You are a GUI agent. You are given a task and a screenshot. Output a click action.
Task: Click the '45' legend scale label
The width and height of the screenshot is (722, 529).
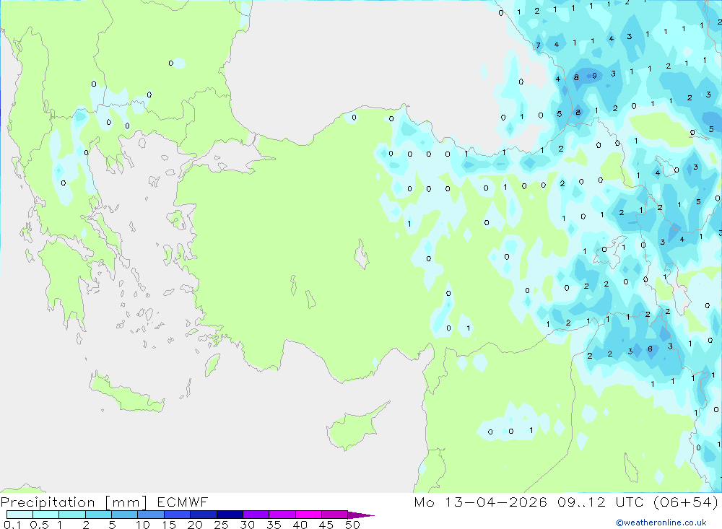coord(326,525)
